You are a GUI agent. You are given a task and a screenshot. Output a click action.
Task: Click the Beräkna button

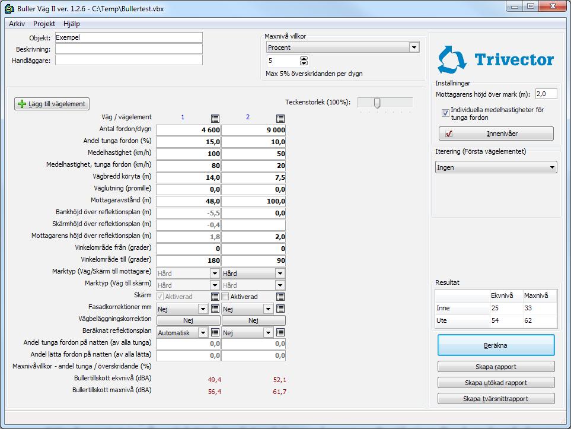pyautogui.click(x=496, y=345)
